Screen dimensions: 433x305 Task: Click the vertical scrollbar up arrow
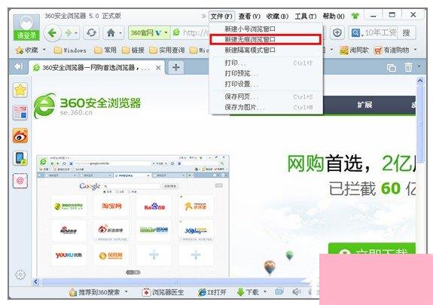click(420, 81)
